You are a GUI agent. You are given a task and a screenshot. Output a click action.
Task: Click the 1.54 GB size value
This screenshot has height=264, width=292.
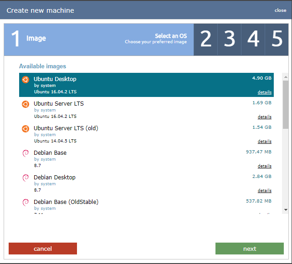pos(262,127)
